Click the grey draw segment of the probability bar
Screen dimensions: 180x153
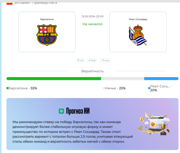[x=123, y=78]
